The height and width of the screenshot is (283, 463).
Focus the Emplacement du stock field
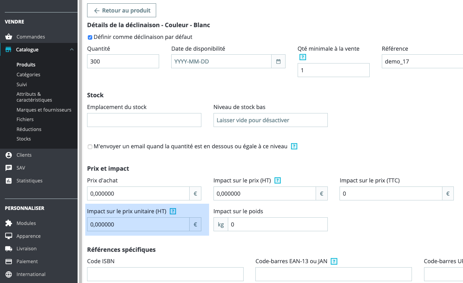click(x=144, y=120)
